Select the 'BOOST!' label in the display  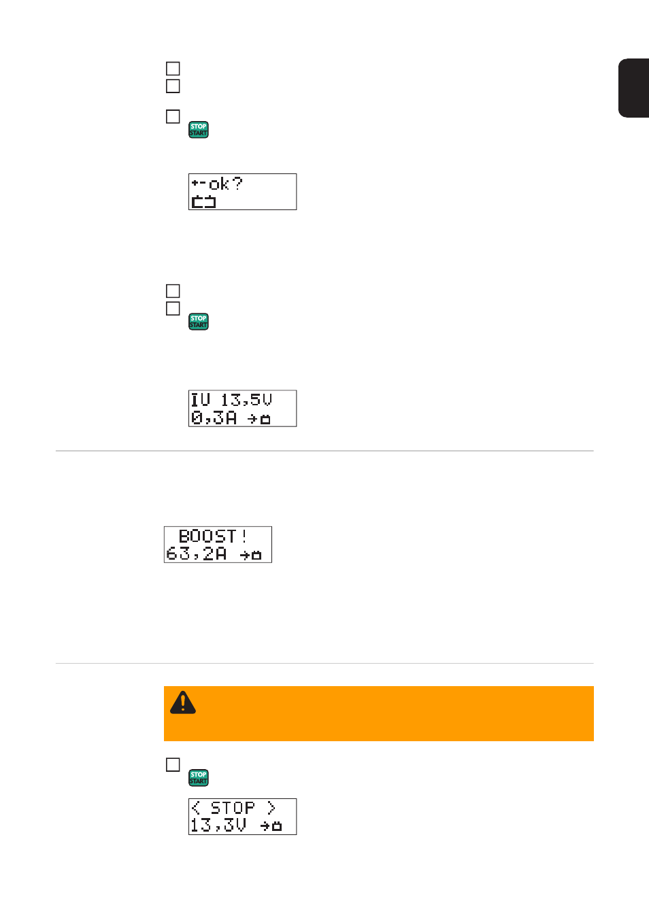[213, 536]
